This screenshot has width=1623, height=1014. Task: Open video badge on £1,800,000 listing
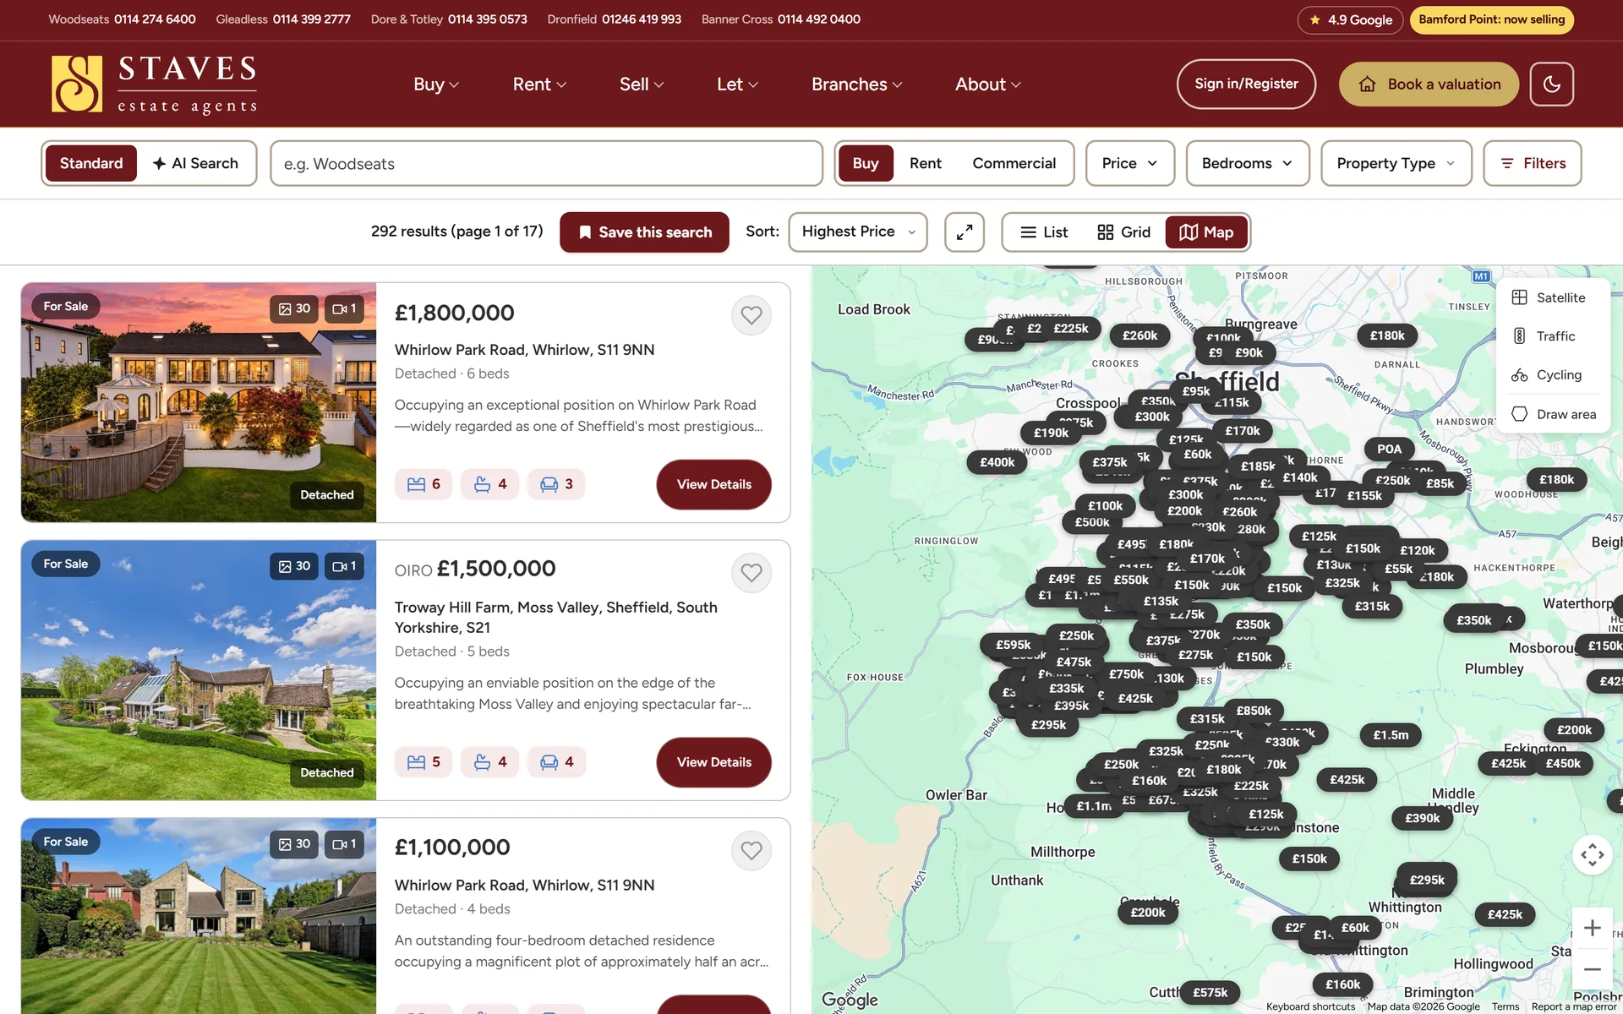click(344, 308)
